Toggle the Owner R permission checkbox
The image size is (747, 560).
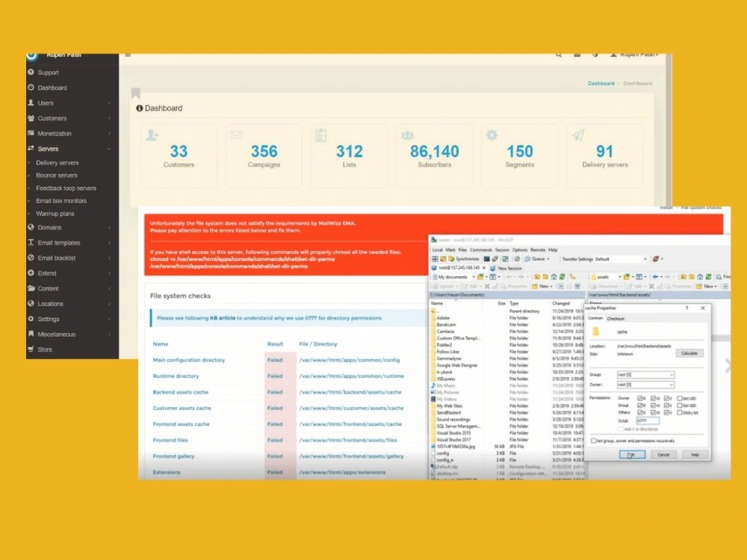coord(640,398)
